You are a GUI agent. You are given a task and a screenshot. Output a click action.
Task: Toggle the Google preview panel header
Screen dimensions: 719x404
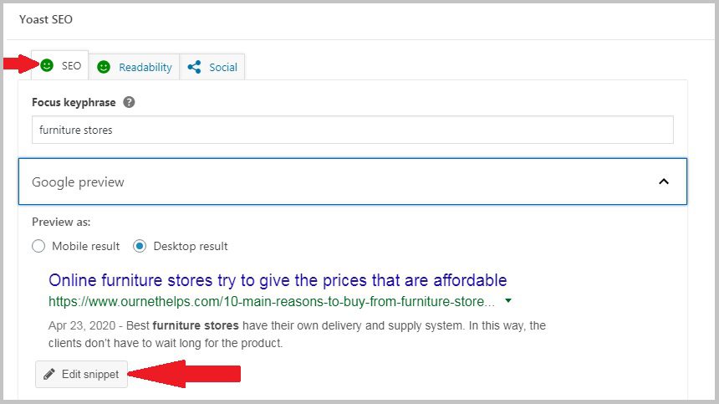pyautogui.click(x=353, y=182)
